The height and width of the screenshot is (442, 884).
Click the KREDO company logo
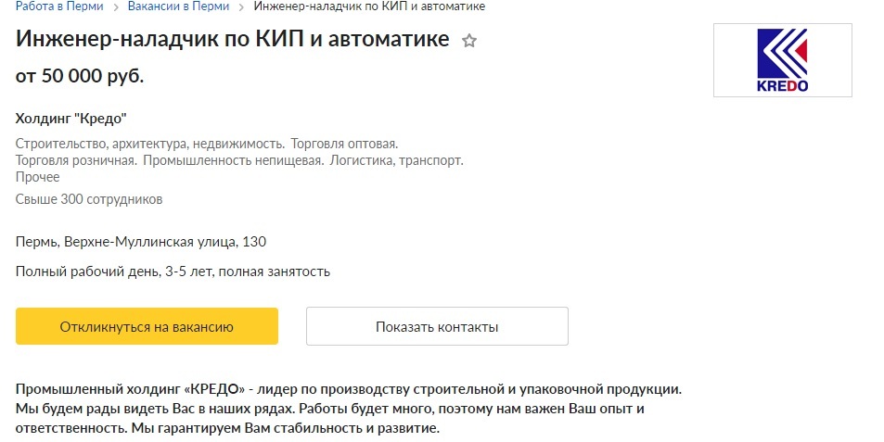coord(782,60)
